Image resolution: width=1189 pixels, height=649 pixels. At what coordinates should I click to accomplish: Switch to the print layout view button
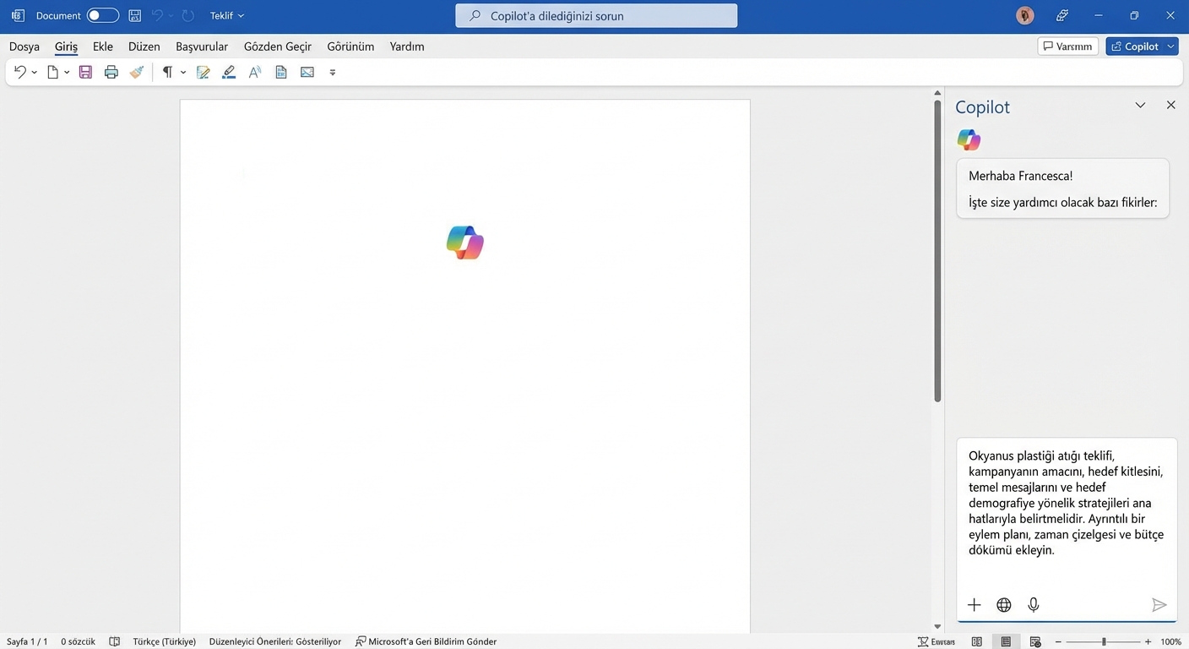point(1005,641)
